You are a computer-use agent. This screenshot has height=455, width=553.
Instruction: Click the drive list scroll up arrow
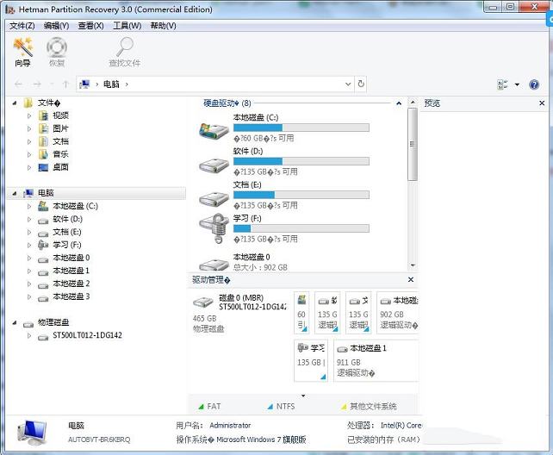tap(413, 103)
